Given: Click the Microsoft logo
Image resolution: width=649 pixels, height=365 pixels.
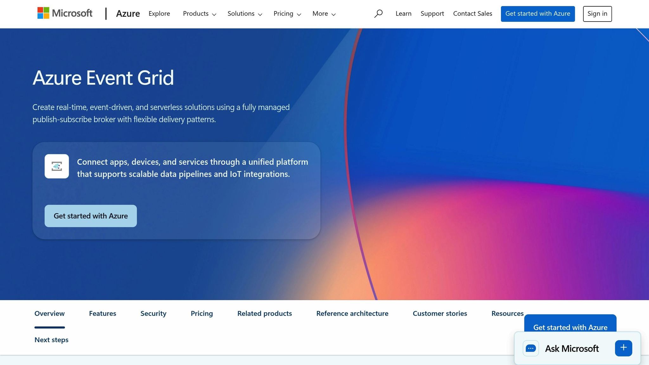Looking at the screenshot, I should tap(64, 13).
